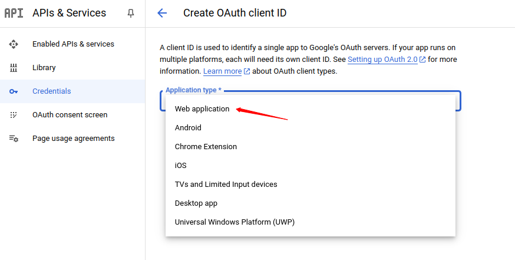
Task: Choose Desktop app application type
Action: point(311,203)
